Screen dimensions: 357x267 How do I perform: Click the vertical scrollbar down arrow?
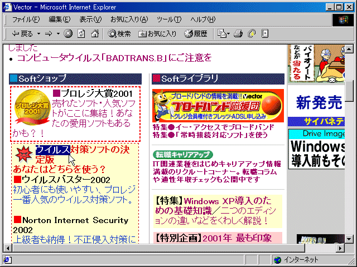pyautogui.click(x=349, y=239)
